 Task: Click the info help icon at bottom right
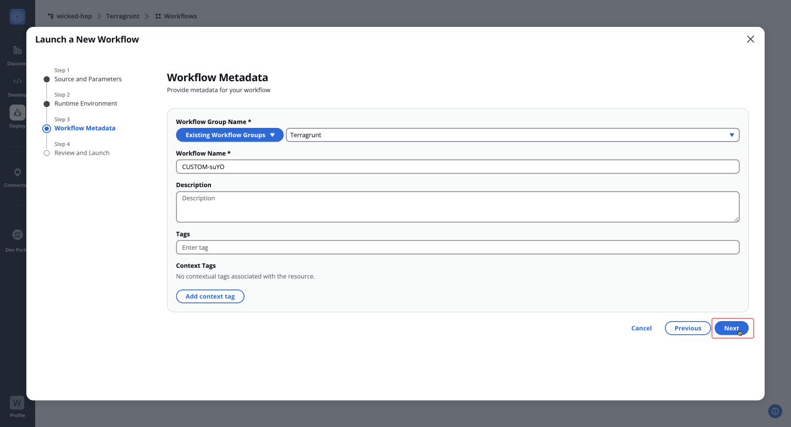(x=775, y=411)
